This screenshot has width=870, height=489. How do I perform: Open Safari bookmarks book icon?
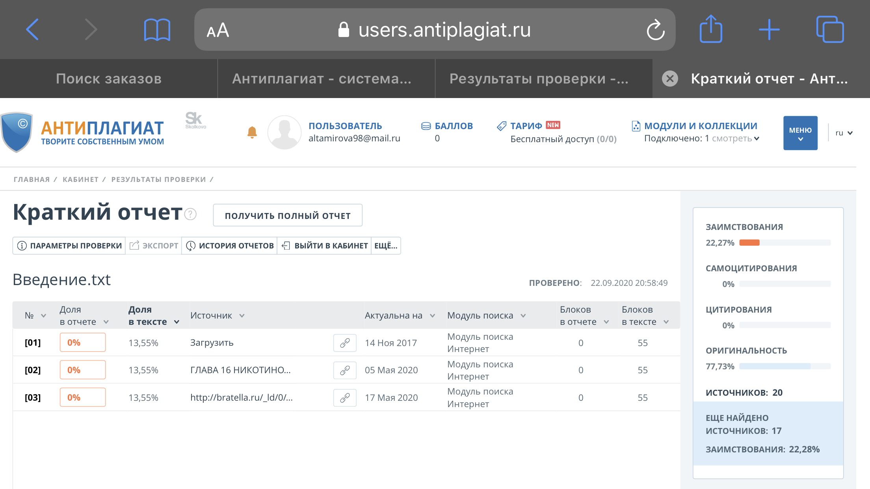[x=157, y=30]
